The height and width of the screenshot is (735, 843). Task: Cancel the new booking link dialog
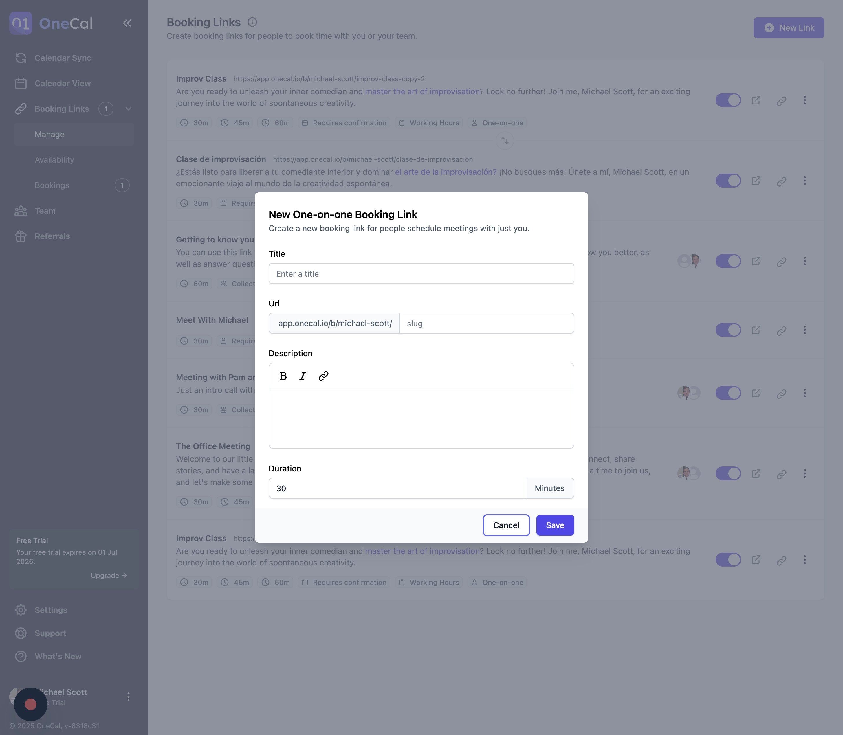click(506, 525)
